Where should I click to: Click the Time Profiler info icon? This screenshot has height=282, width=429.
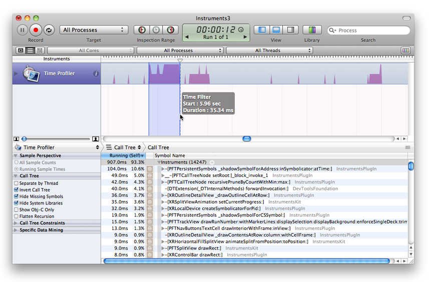[x=96, y=73]
